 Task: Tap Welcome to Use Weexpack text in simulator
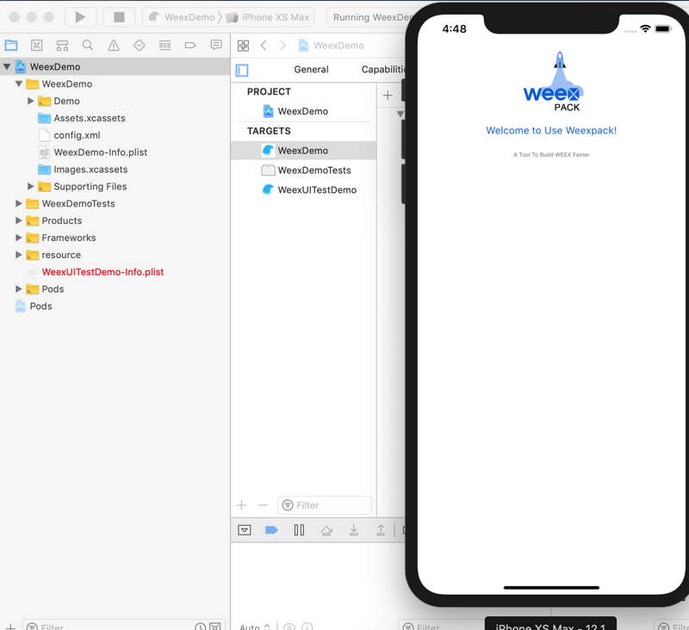coord(551,131)
